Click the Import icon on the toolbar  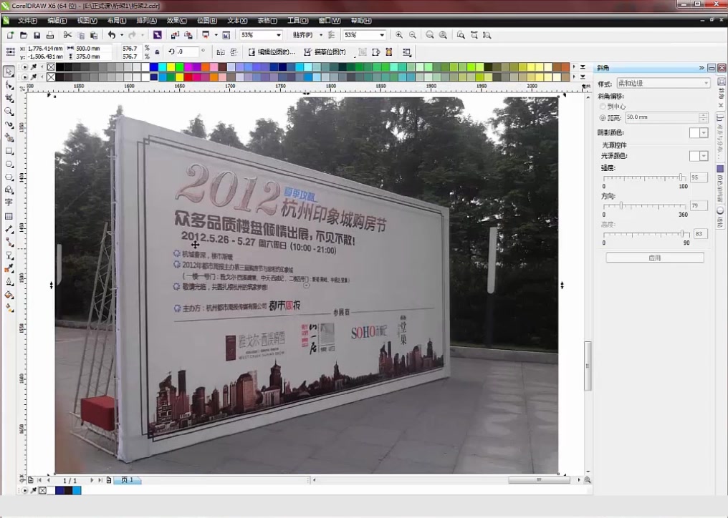[176, 34]
